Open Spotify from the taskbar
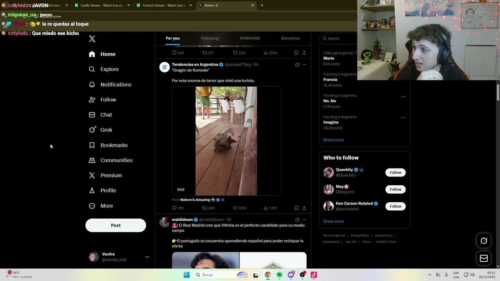The width and height of the screenshot is (500, 281). [279, 275]
